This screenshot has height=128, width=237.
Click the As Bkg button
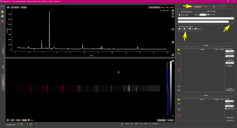pos(24,7)
